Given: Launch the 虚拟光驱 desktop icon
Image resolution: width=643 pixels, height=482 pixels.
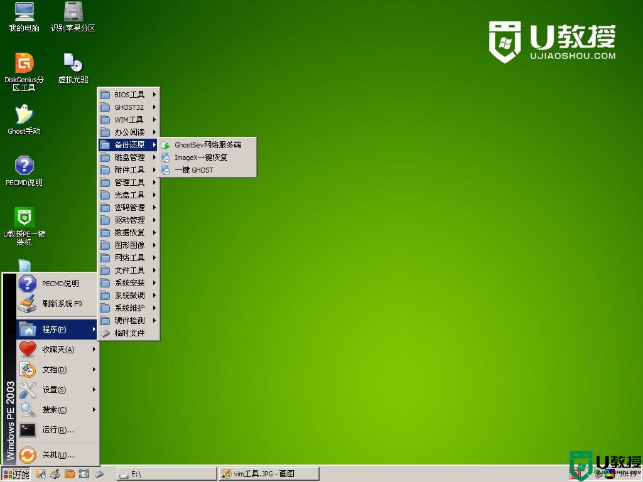Looking at the screenshot, I should click(73, 64).
